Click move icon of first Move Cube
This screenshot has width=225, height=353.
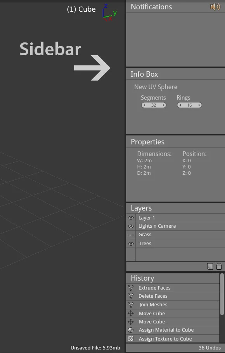pyautogui.click(x=131, y=313)
